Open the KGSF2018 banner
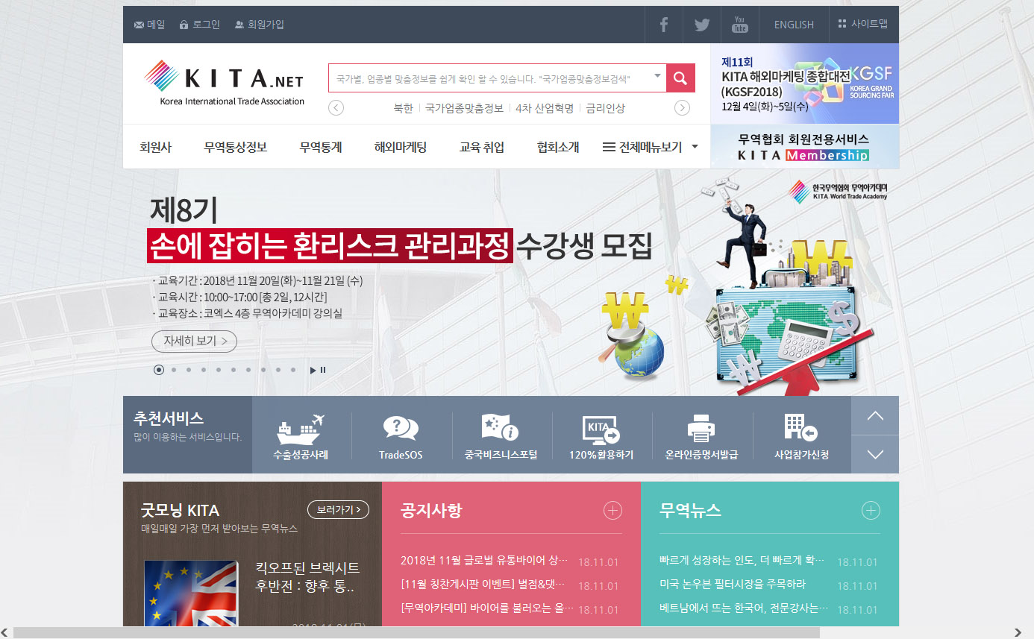 pos(805,84)
